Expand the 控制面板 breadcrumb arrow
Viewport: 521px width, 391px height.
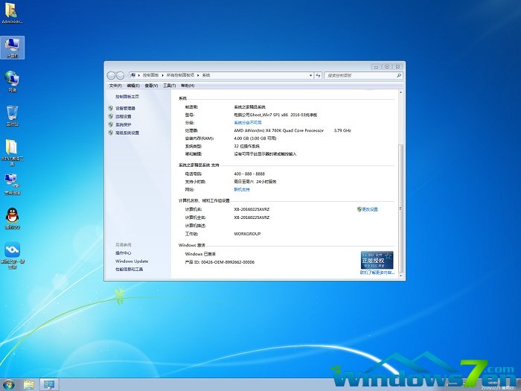162,75
